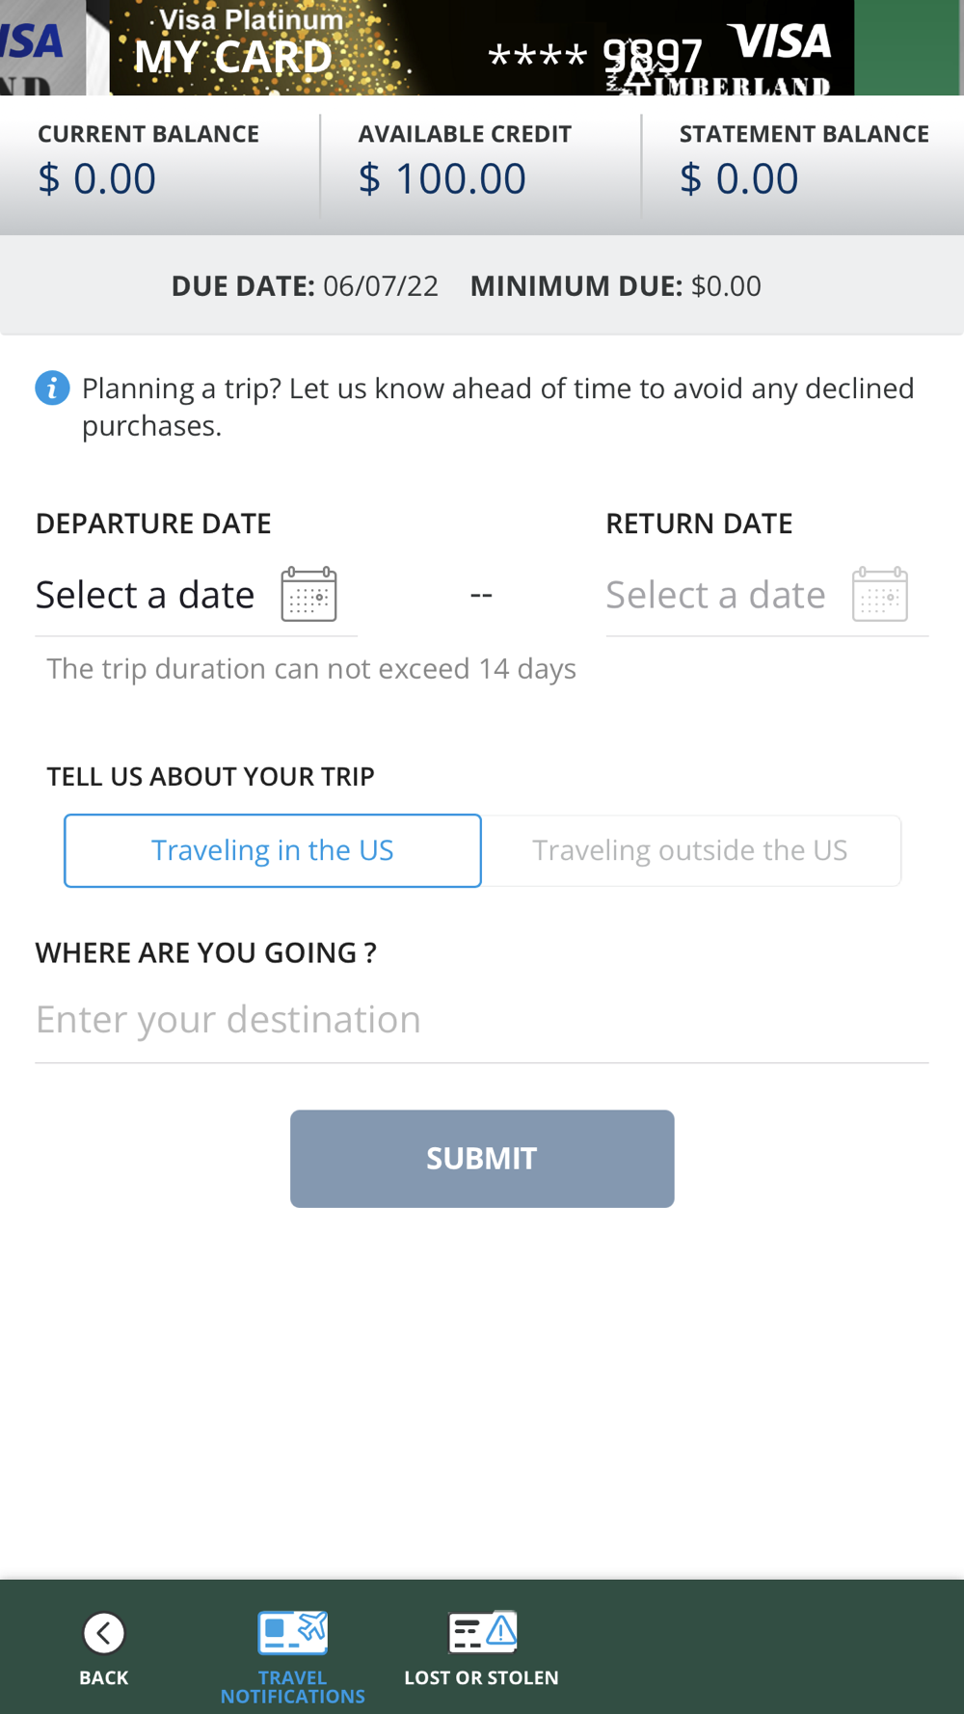964x1714 pixels.
Task: Open the Lost or Stolen icon
Action: coord(482,1633)
